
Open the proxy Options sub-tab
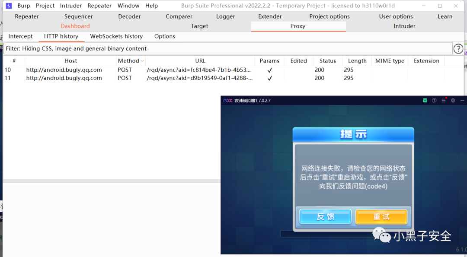165,36
